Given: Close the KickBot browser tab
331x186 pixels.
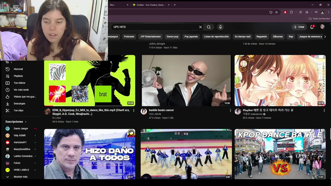Looking at the screenshot, I should (x=169, y=5).
